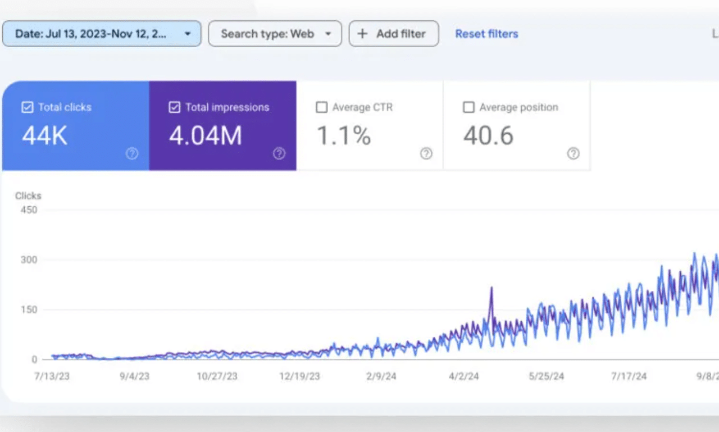Click the 12/19/23 date label on the x-axis
719x432 pixels.
click(x=299, y=376)
